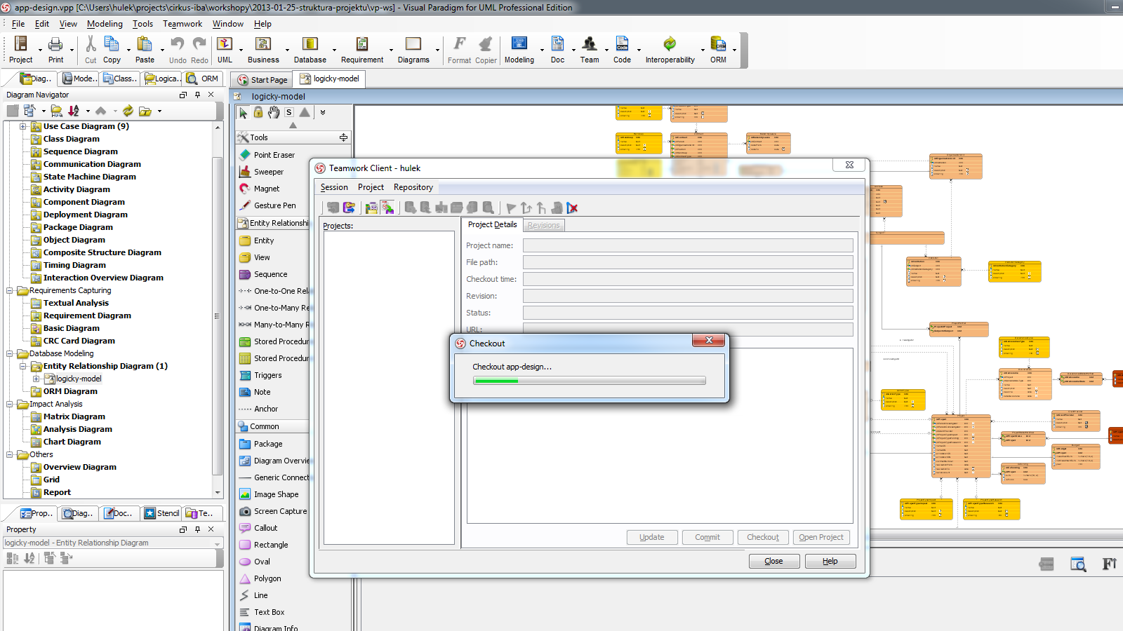This screenshot has height=631, width=1123.
Task: Click the Format Copier brush icon
Action: click(485, 44)
